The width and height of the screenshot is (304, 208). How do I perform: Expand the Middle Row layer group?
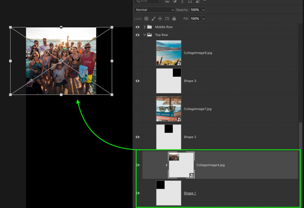(145, 27)
